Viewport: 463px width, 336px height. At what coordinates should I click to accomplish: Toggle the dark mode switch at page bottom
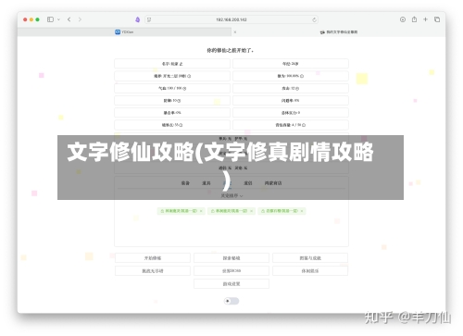click(231, 301)
